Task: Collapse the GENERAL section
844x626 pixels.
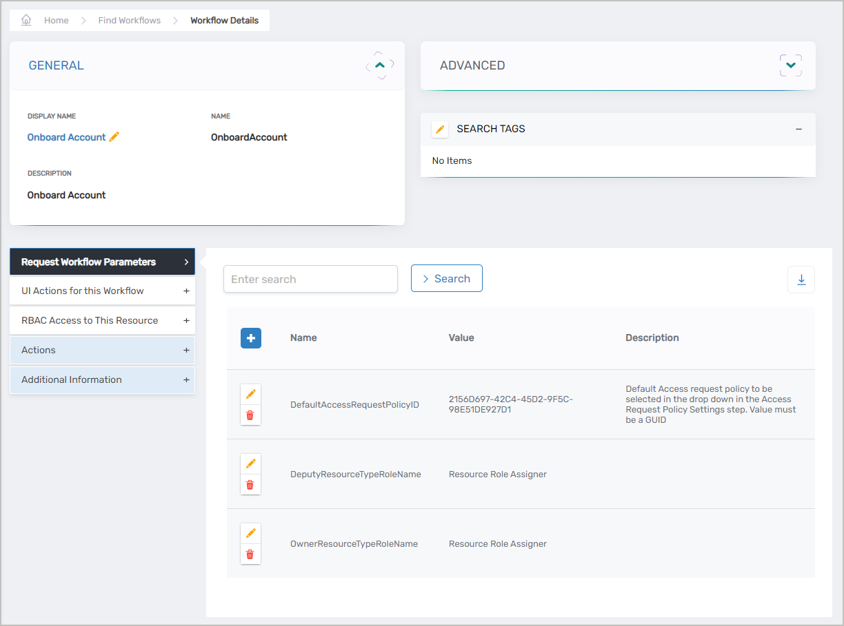Action: click(379, 65)
